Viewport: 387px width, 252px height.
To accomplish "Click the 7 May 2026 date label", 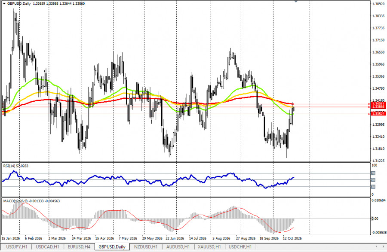I will pyautogui.click(x=128, y=238).
